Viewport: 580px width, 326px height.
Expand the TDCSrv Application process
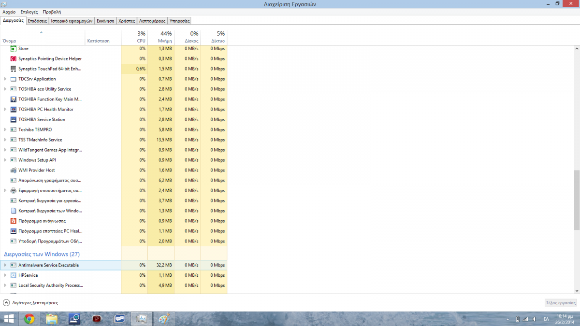pyautogui.click(x=5, y=79)
